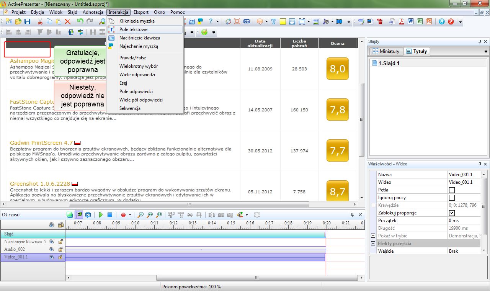Zoom timeline to fit
Viewport: 490px width, 291px height.
coord(159,215)
